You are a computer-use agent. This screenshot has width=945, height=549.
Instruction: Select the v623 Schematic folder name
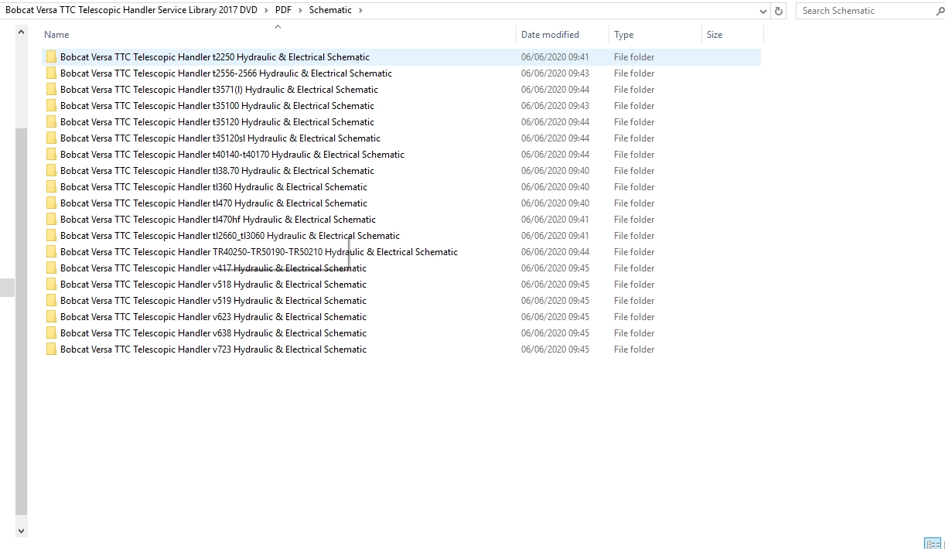coord(213,317)
